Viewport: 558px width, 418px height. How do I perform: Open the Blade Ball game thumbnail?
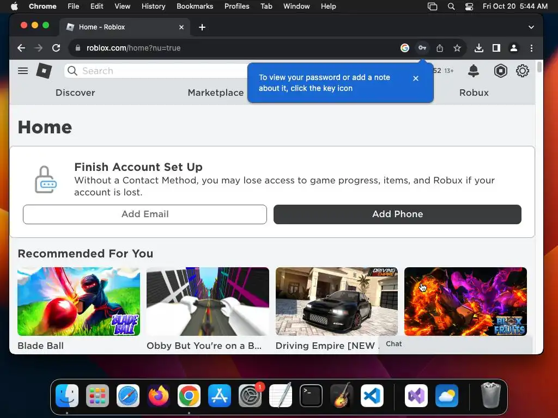tap(78, 302)
